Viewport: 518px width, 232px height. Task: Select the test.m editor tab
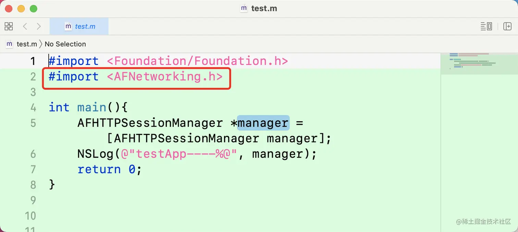(x=79, y=26)
